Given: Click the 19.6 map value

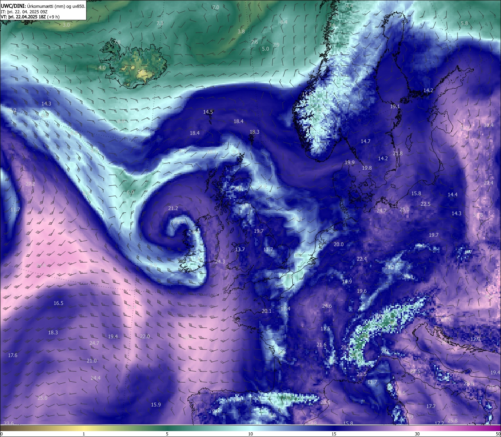Looking at the screenshot, I should [x=362, y=291].
